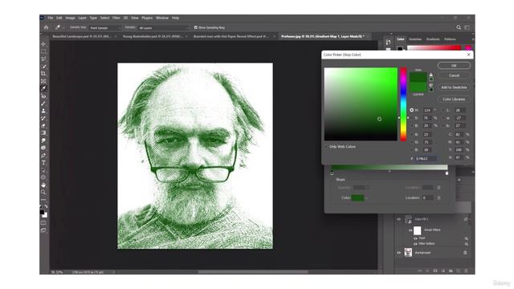Open the tool preset picker arrow
514x289 pixels.
[63, 28]
